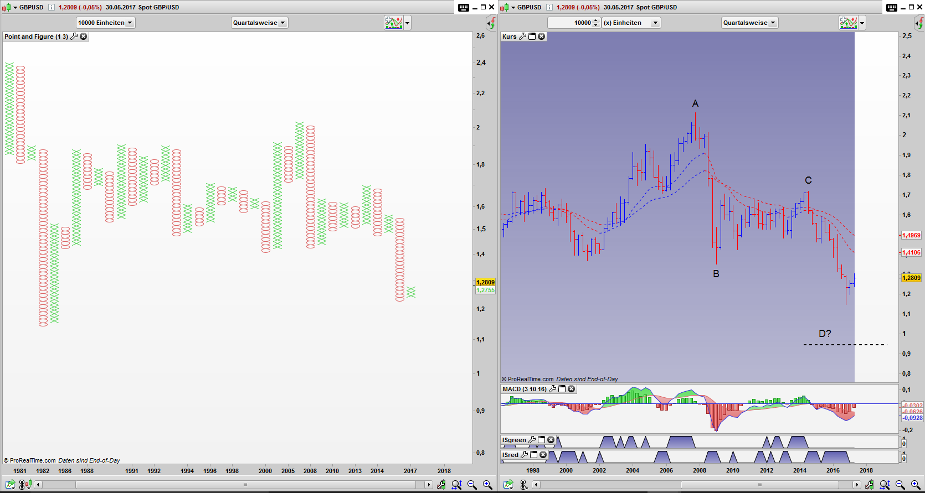Open the (x) Einheiten dropdown
The height and width of the screenshot is (493, 925).
click(x=631, y=23)
